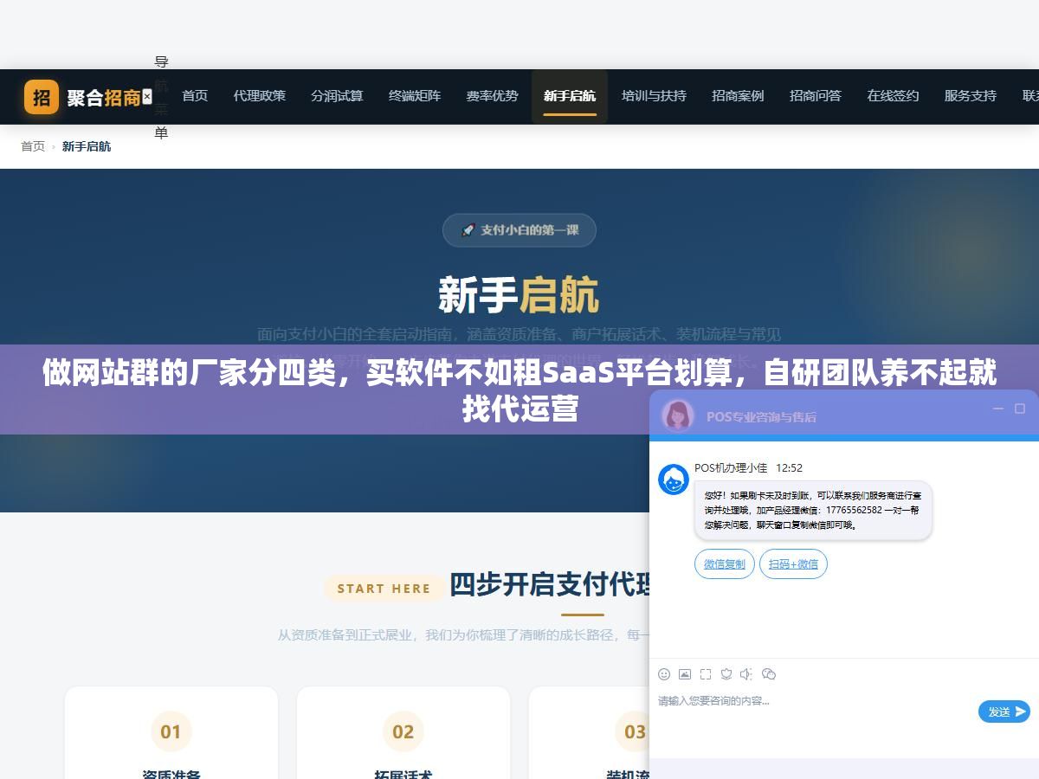Select the 终端矩阵 navigation item
The height and width of the screenshot is (779, 1039).
pos(415,96)
